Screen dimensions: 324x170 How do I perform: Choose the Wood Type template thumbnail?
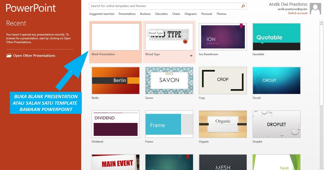coord(169,37)
